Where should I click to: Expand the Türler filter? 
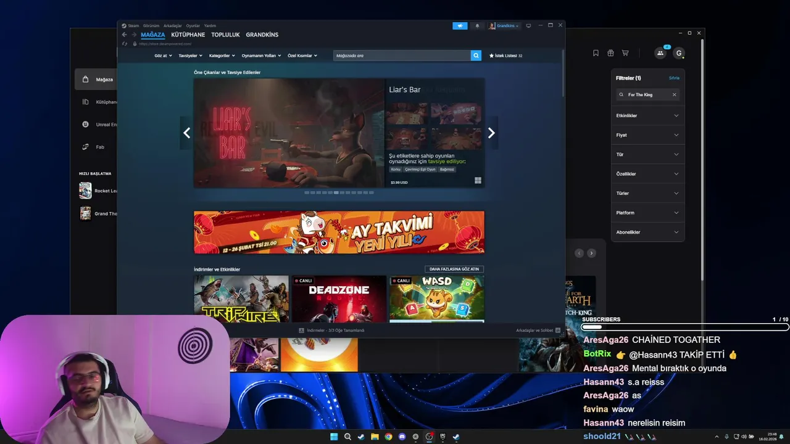[x=647, y=193]
